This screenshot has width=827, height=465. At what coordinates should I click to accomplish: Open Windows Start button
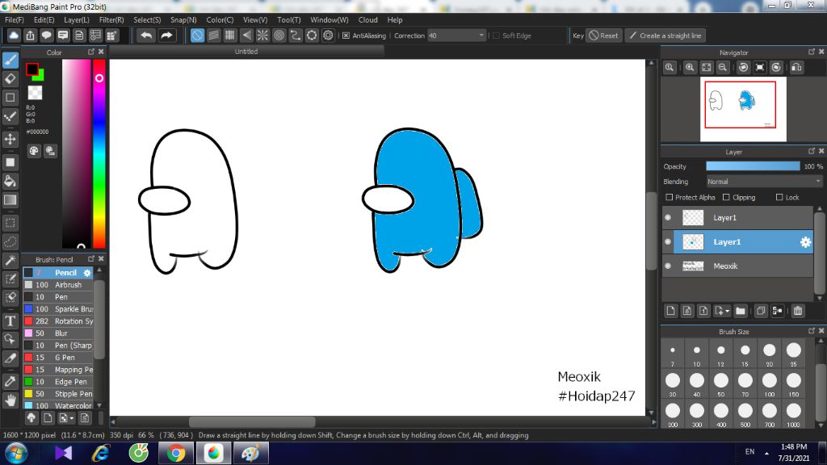(x=16, y=453)
